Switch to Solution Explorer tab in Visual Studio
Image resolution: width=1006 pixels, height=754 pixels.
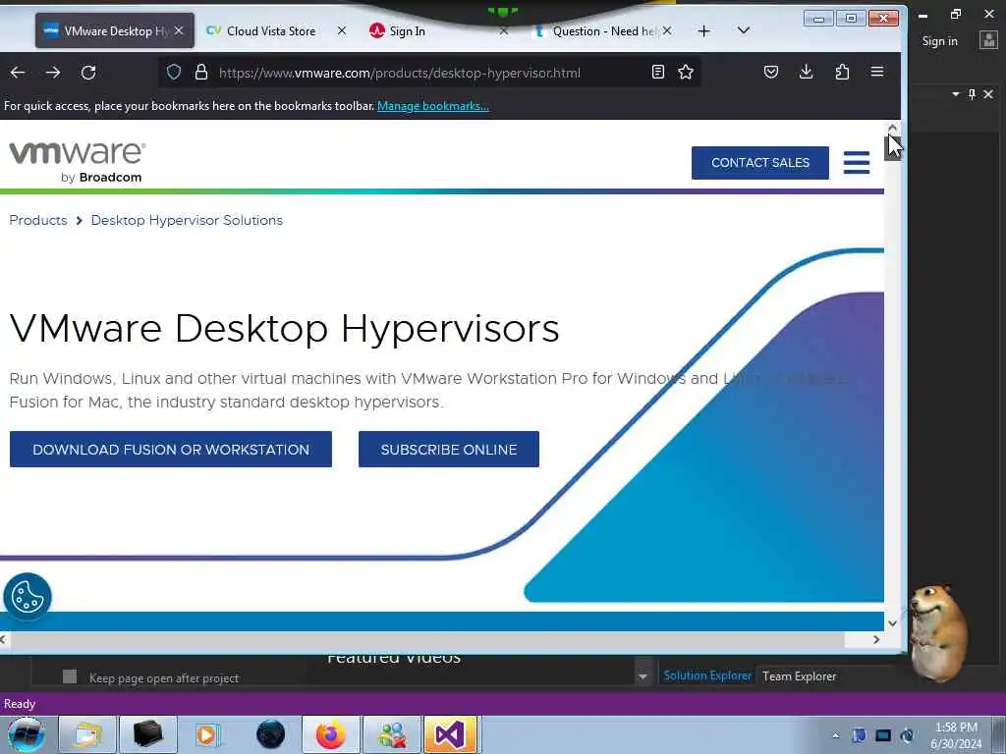coord(707,675)
